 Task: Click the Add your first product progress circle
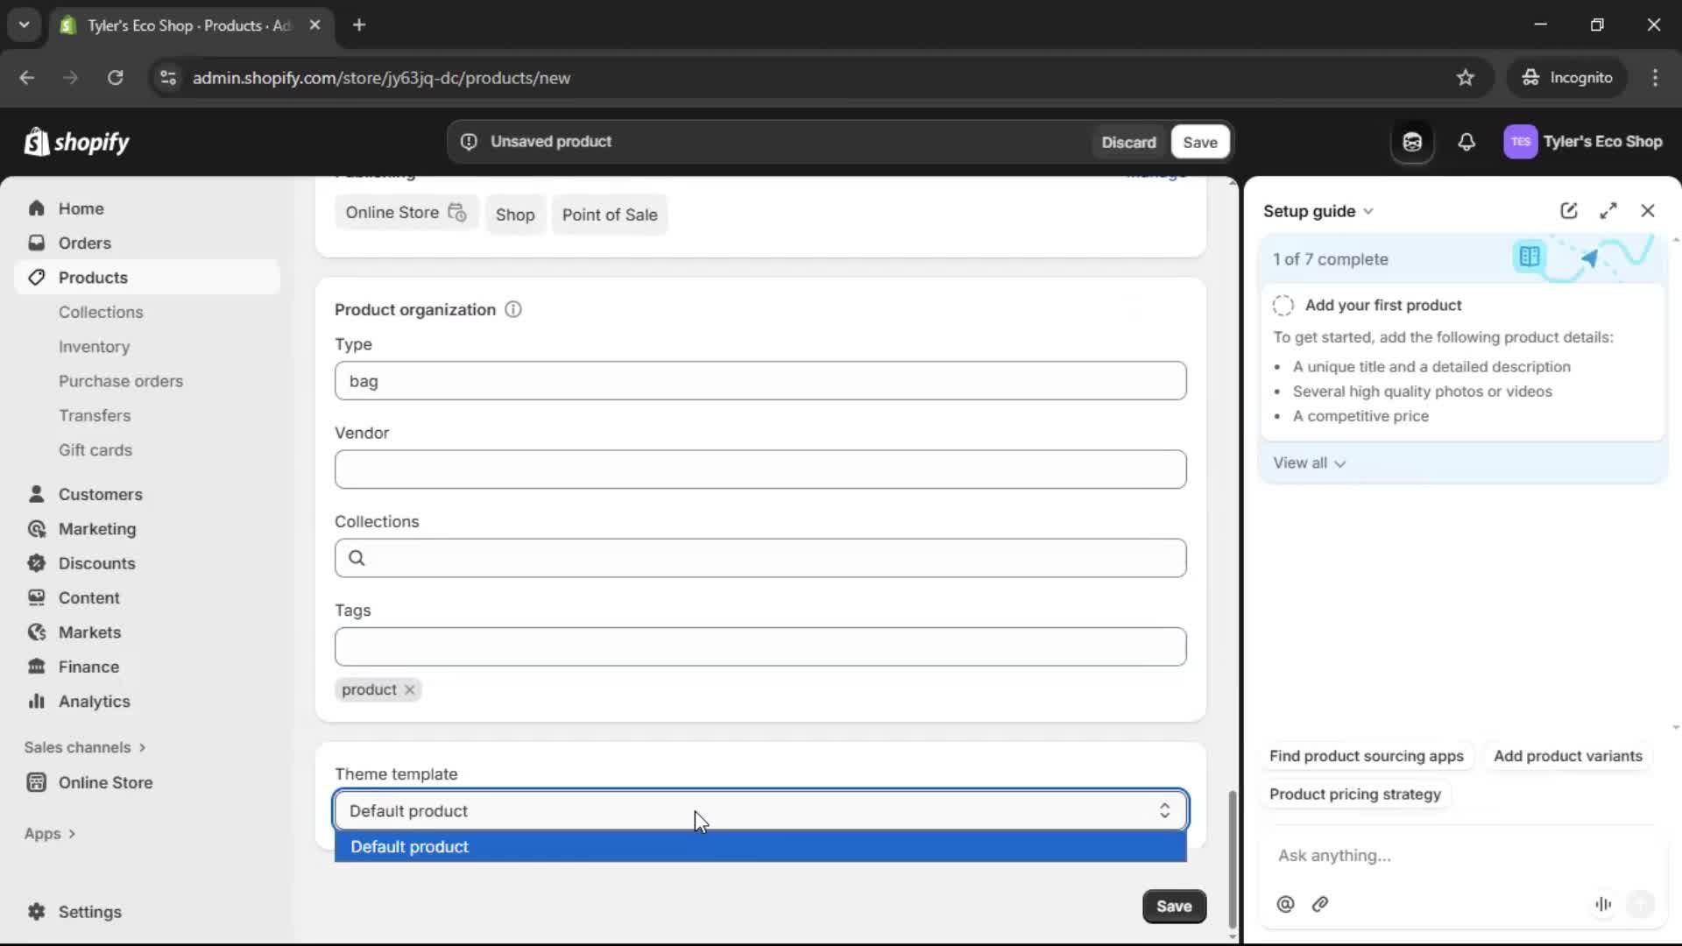1283,305
